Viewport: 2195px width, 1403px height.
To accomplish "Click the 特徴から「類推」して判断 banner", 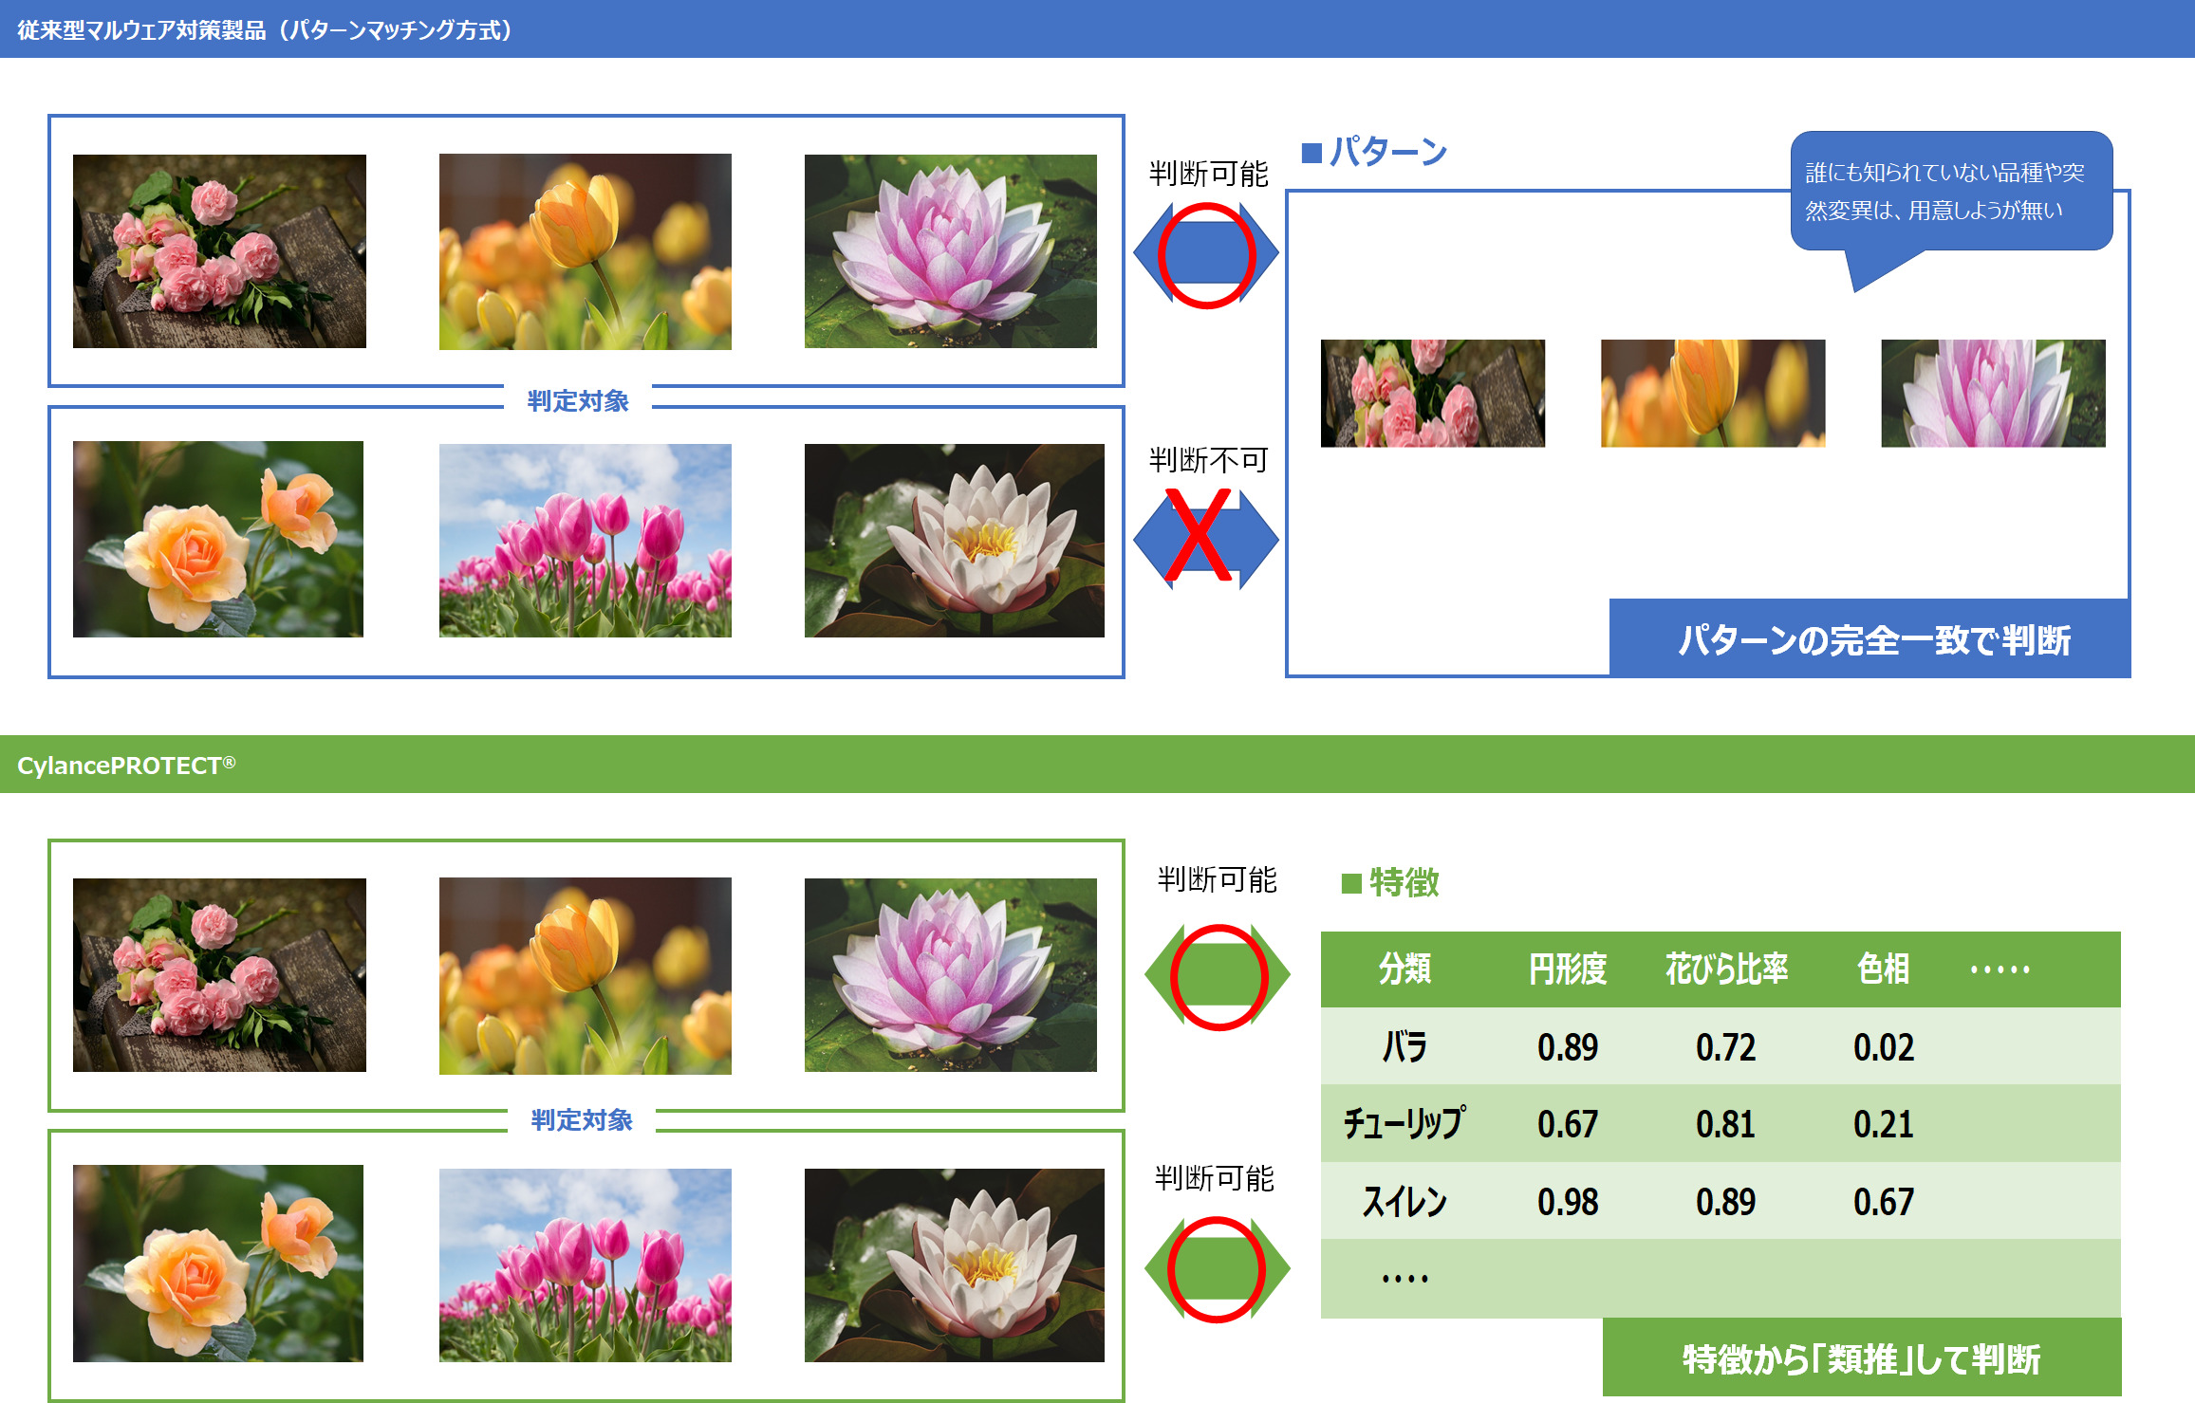I will tap(1861, 1357).
